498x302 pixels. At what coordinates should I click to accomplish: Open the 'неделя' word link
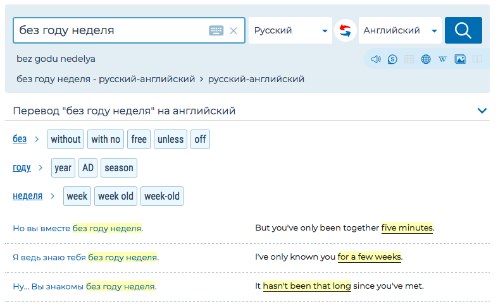[28, 196]
